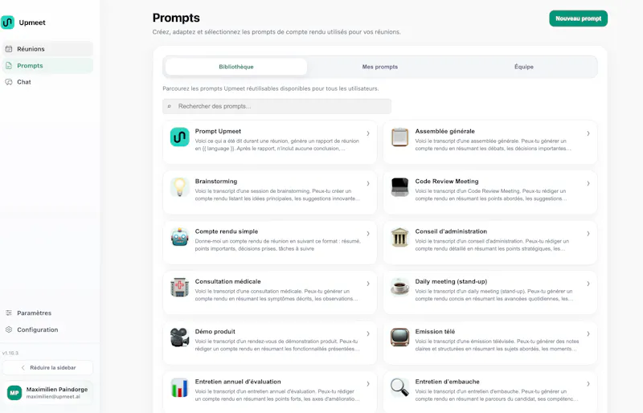Image resolution: width=643 pixels, height=413 pixels.
Task: Open Compte rendu simple chevron arrow
Action: pos(368,233)
